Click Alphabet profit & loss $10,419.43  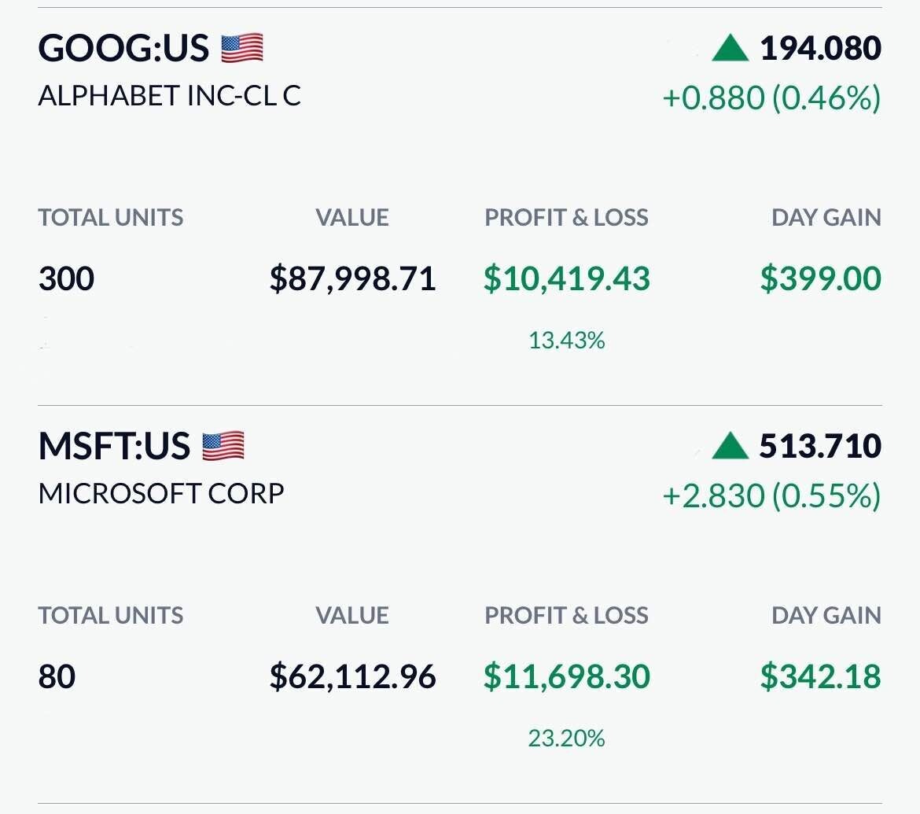coord(566,279)
